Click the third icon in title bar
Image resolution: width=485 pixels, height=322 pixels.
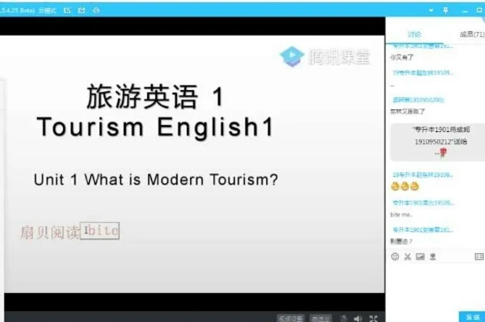96,11
